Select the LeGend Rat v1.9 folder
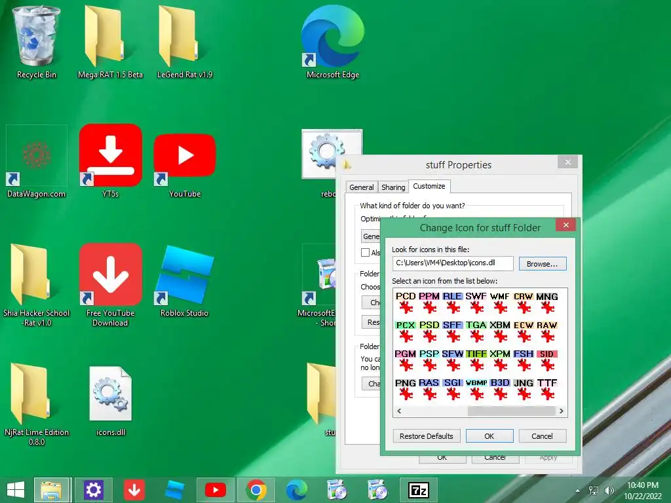This screenshot has width=671, height=503. click(x=184, y=43)
